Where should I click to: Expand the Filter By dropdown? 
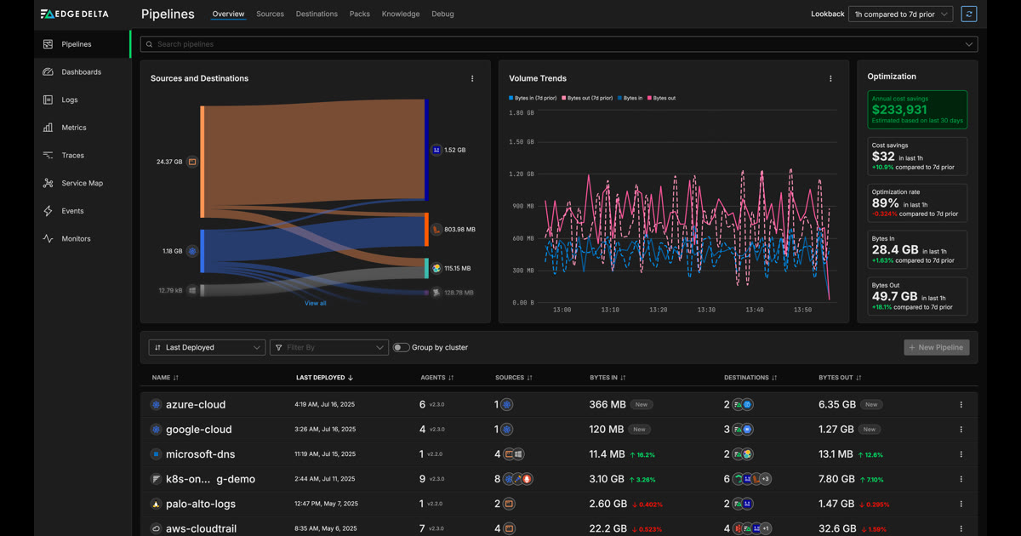pos(328,347)
